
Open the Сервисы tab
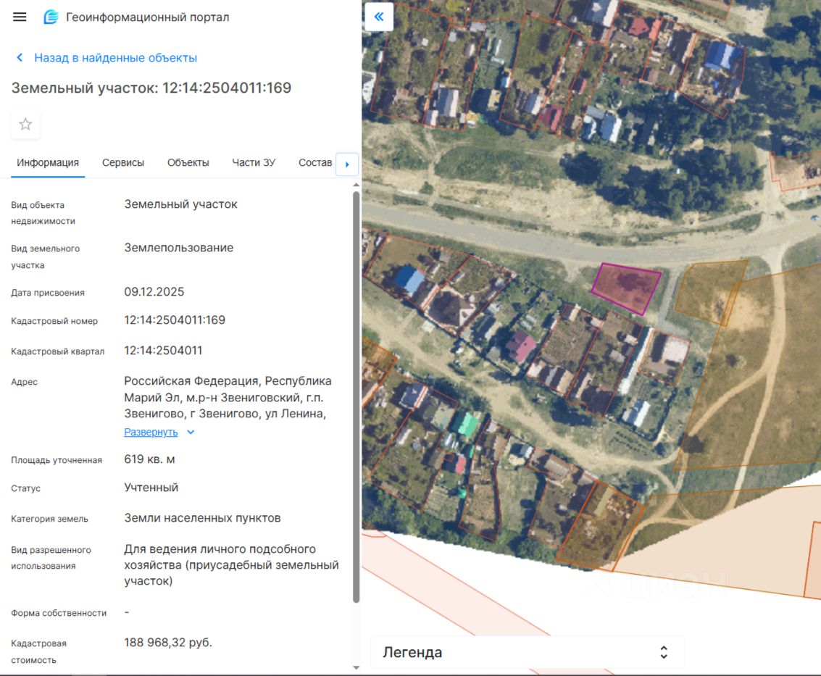(x=123, y=163)
